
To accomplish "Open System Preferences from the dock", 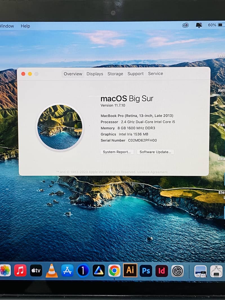I will 177,271.
